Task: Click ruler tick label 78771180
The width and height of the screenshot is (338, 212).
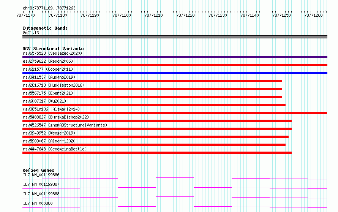Action: [58, 15]
